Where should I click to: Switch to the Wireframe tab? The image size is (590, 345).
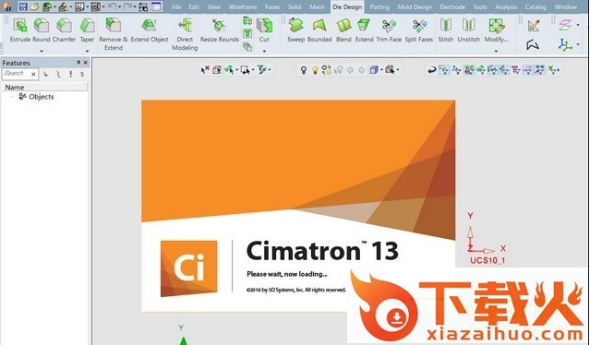click(243, 6)
